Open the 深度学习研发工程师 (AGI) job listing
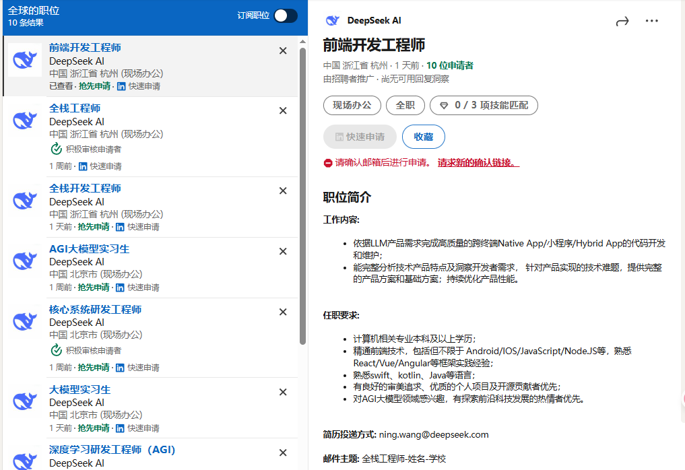 click(x=112, y=450)
